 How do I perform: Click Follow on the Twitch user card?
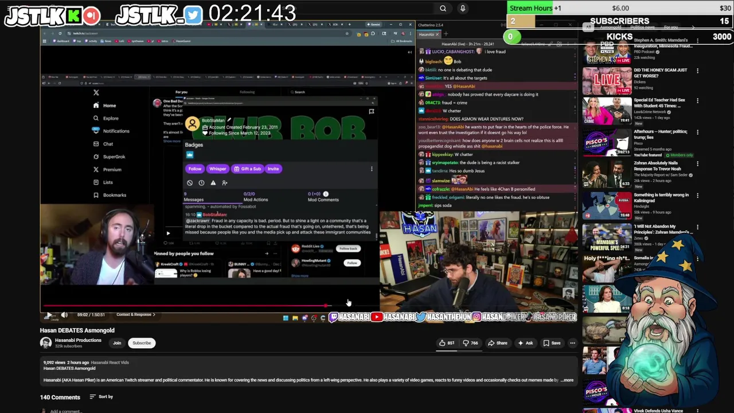click(195, 169)
